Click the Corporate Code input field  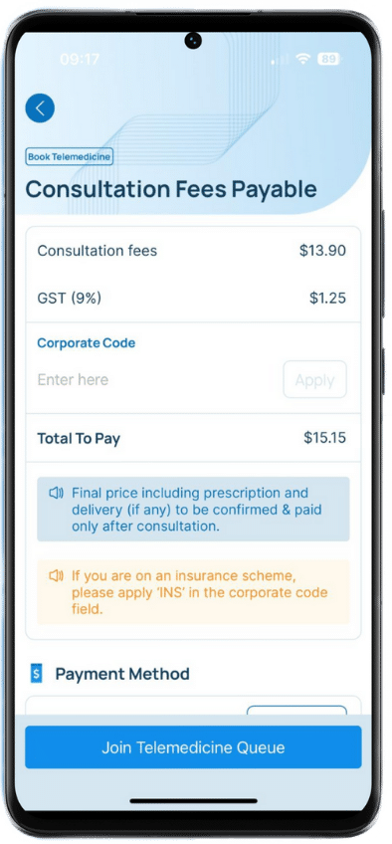(x=156, y=379)
